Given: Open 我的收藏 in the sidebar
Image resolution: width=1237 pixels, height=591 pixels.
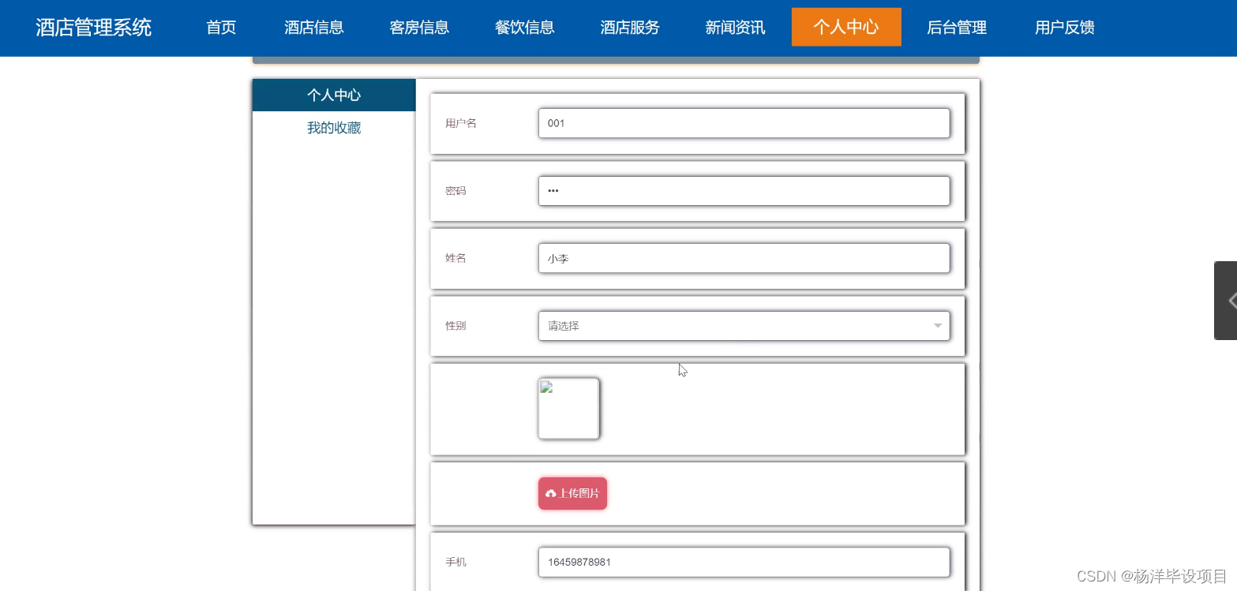Looking at the screenshot, I should point(334,128).
